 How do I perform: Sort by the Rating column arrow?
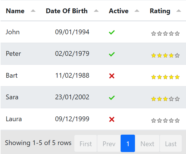pos(179,11)
